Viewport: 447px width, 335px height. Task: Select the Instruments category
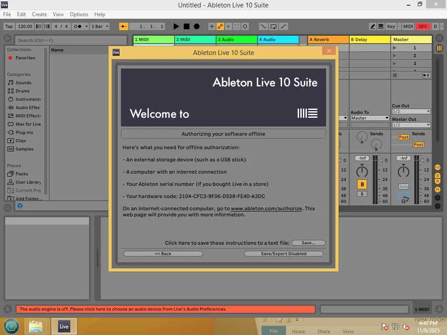[x=24, y=99]
